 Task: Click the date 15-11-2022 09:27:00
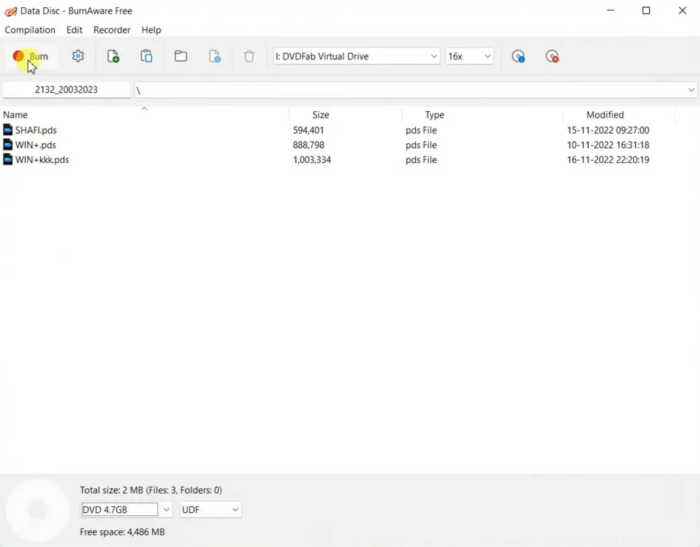click(608, 130)
